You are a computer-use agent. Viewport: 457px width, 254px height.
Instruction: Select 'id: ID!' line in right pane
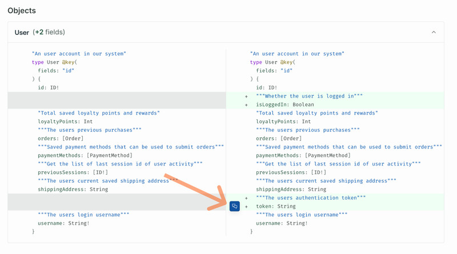267,87
